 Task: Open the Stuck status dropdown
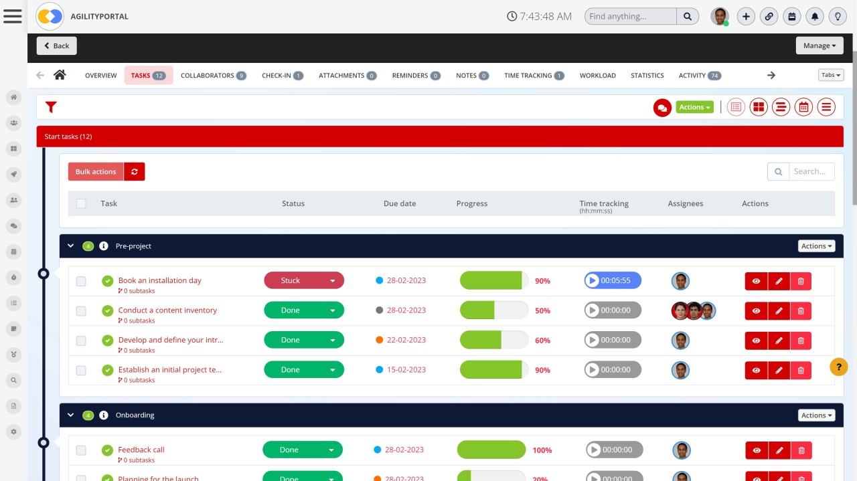304,281
